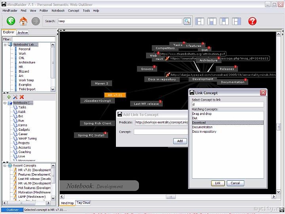
Task: Open help with red question icon
Action: pos(252,21)
